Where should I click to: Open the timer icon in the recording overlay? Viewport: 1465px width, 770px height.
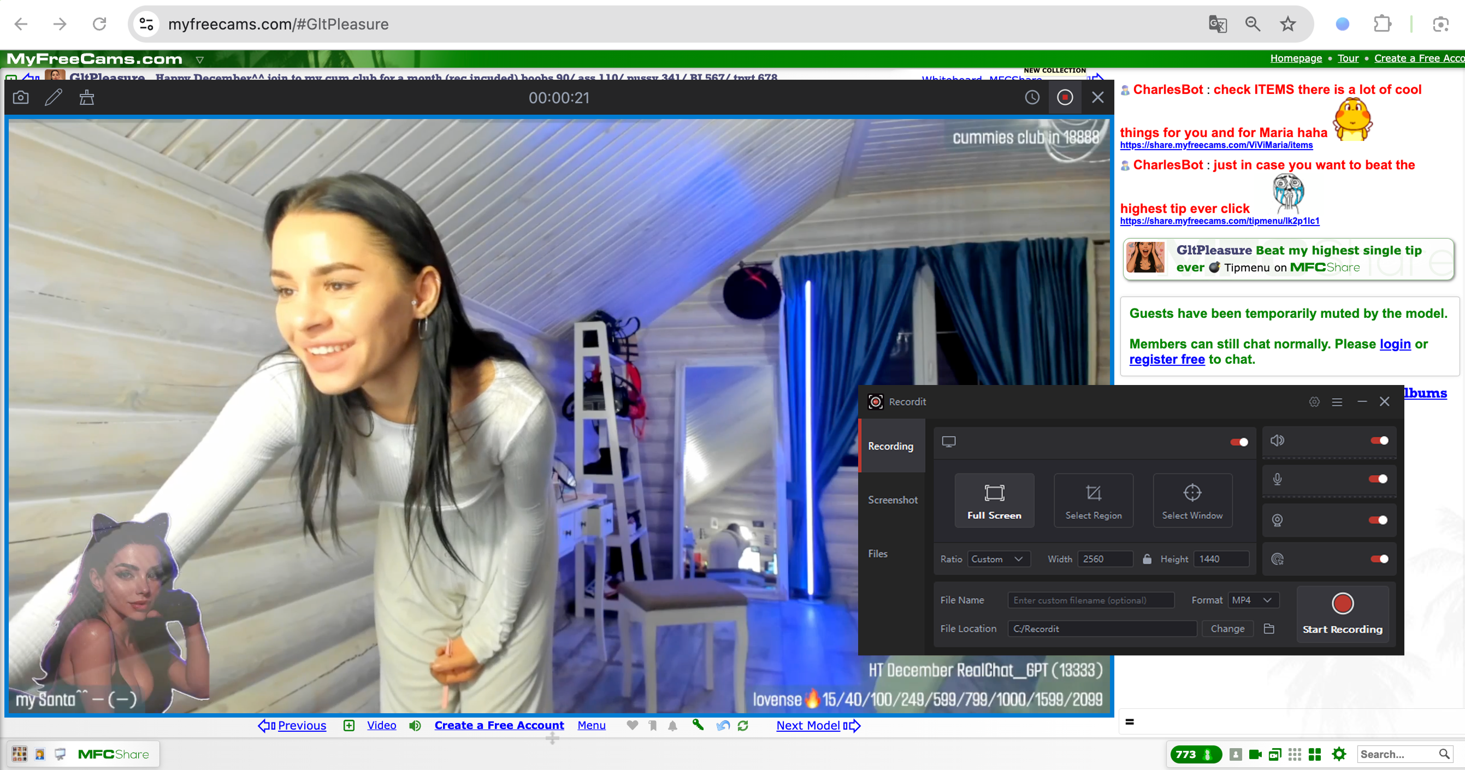[1033, 97]
